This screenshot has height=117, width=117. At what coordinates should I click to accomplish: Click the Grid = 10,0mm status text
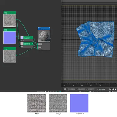click(x=100, y=89)
